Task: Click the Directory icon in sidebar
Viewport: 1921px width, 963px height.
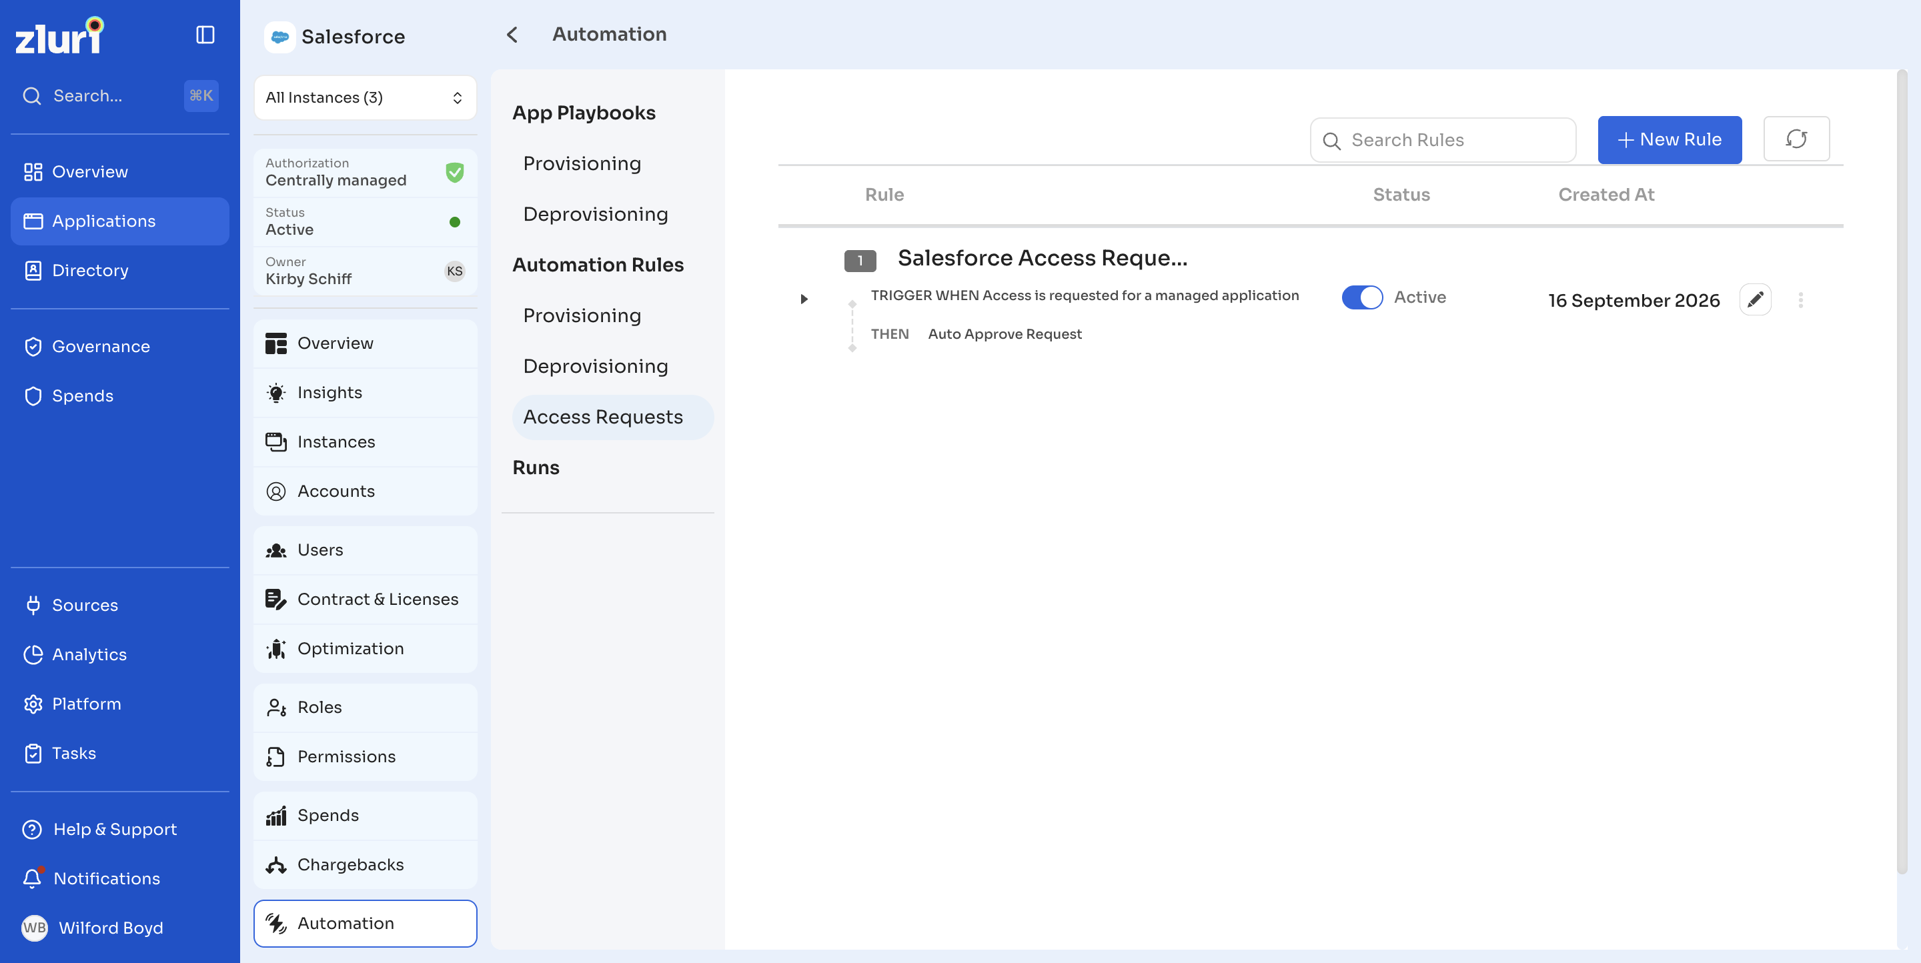Action: pos(33,271)
